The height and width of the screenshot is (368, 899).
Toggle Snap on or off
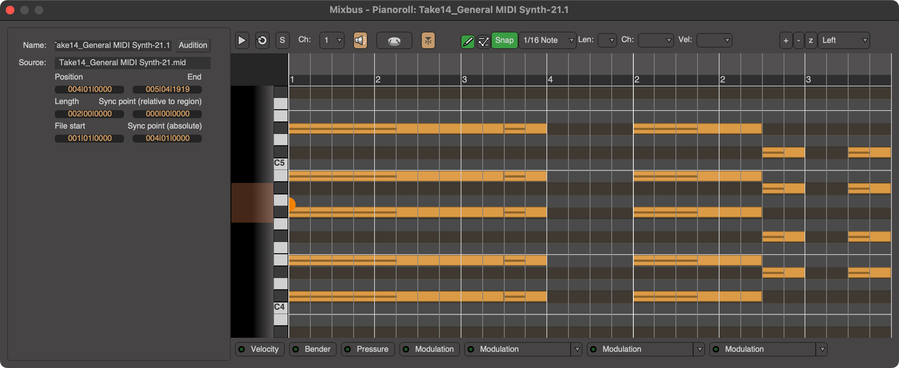[504, 40]
